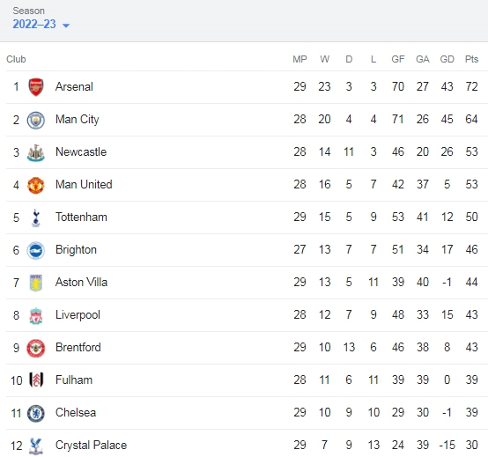Open the Crystal Palace team link
This screenshot has width=488, height=457.
click(91, 446)
